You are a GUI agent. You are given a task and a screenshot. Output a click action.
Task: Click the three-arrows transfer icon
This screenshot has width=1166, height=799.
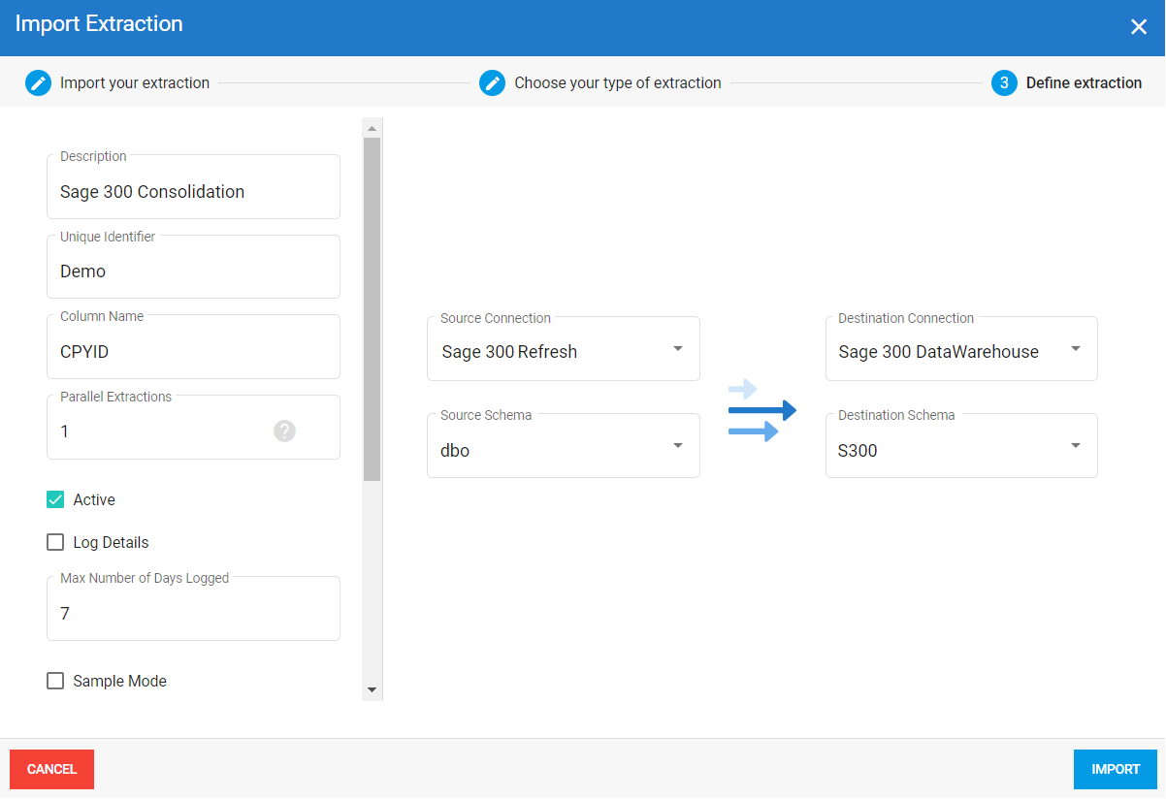point(761,411)
